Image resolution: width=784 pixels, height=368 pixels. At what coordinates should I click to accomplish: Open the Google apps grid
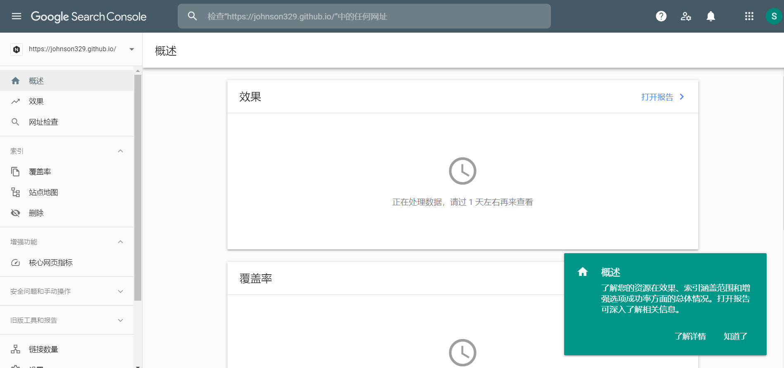(x=749, y=16)
